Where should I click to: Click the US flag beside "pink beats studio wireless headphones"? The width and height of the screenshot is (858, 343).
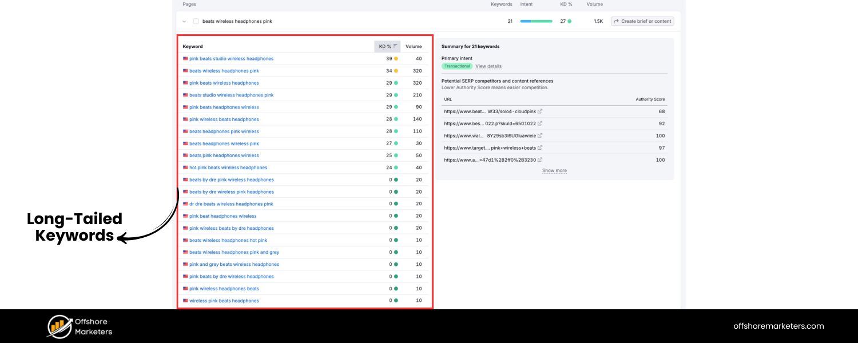tap(185, 58)
